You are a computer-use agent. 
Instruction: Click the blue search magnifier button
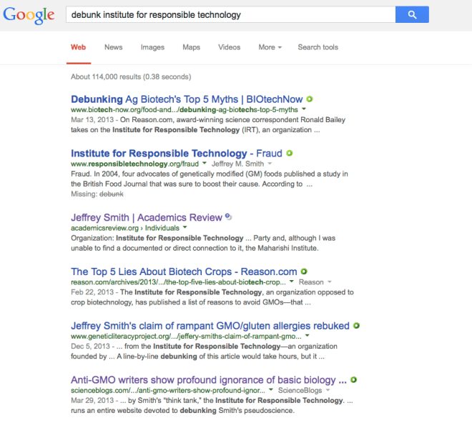coord(412,14)
